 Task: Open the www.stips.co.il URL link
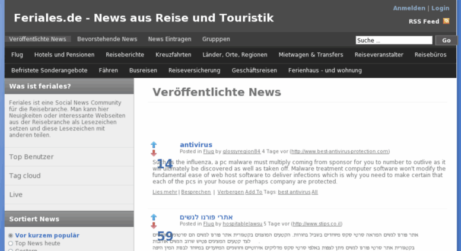[x=317, y=224]
